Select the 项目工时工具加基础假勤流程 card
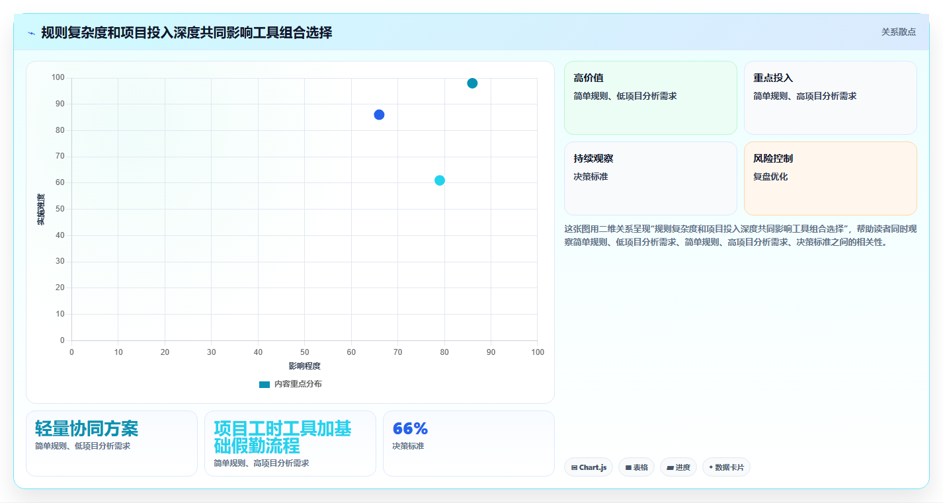Viewport: 943px width, 503px height. click(290, 444)
